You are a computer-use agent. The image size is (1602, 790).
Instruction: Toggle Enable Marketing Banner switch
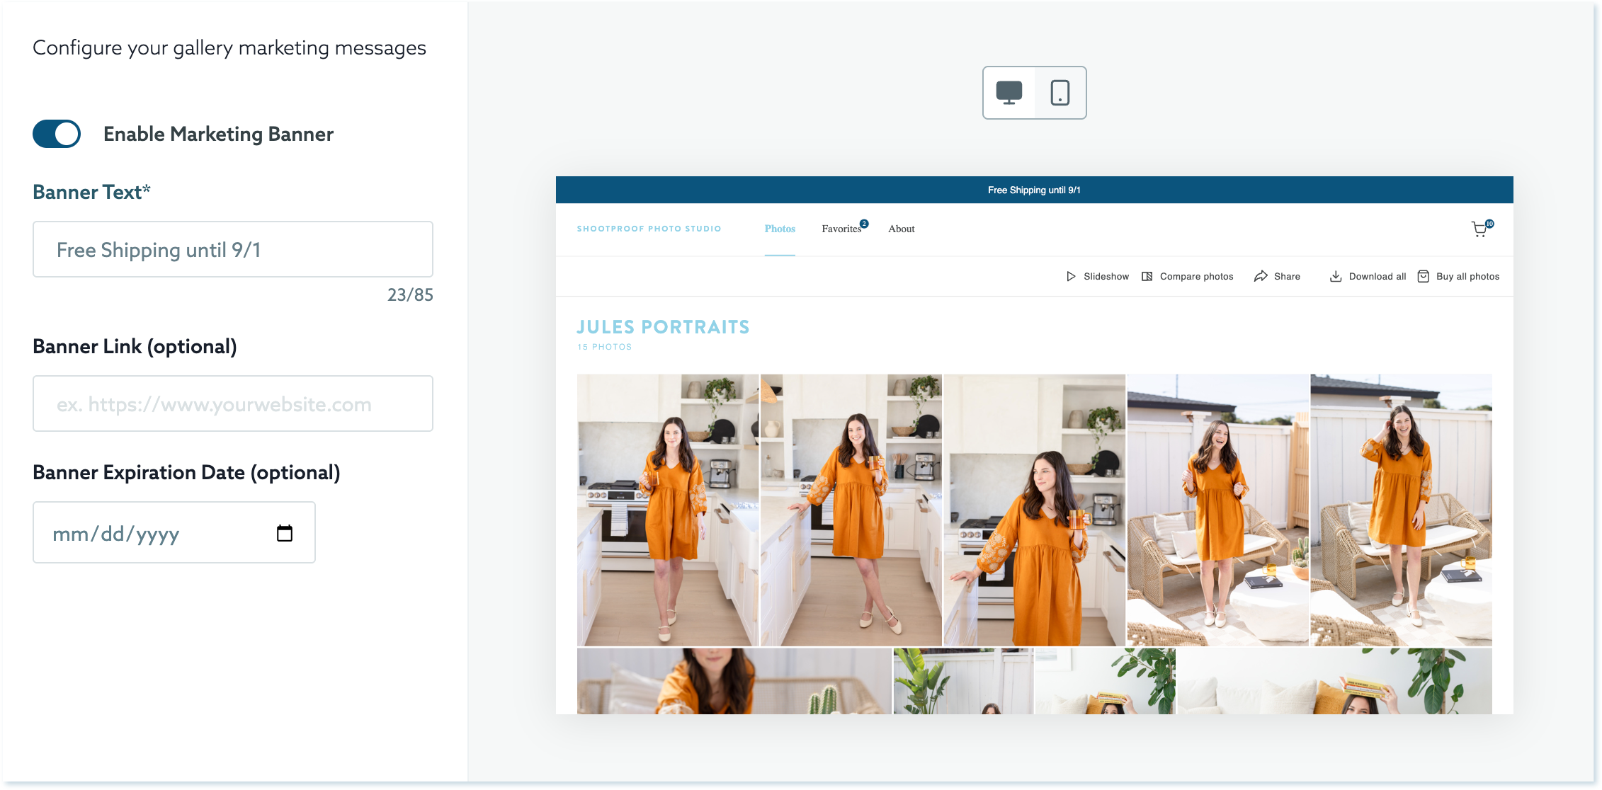[57, 134]
